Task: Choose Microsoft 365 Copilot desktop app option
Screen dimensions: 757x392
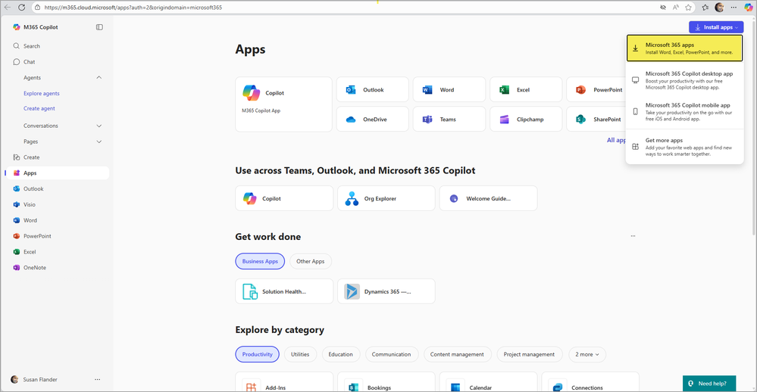Action: point(684,80)
